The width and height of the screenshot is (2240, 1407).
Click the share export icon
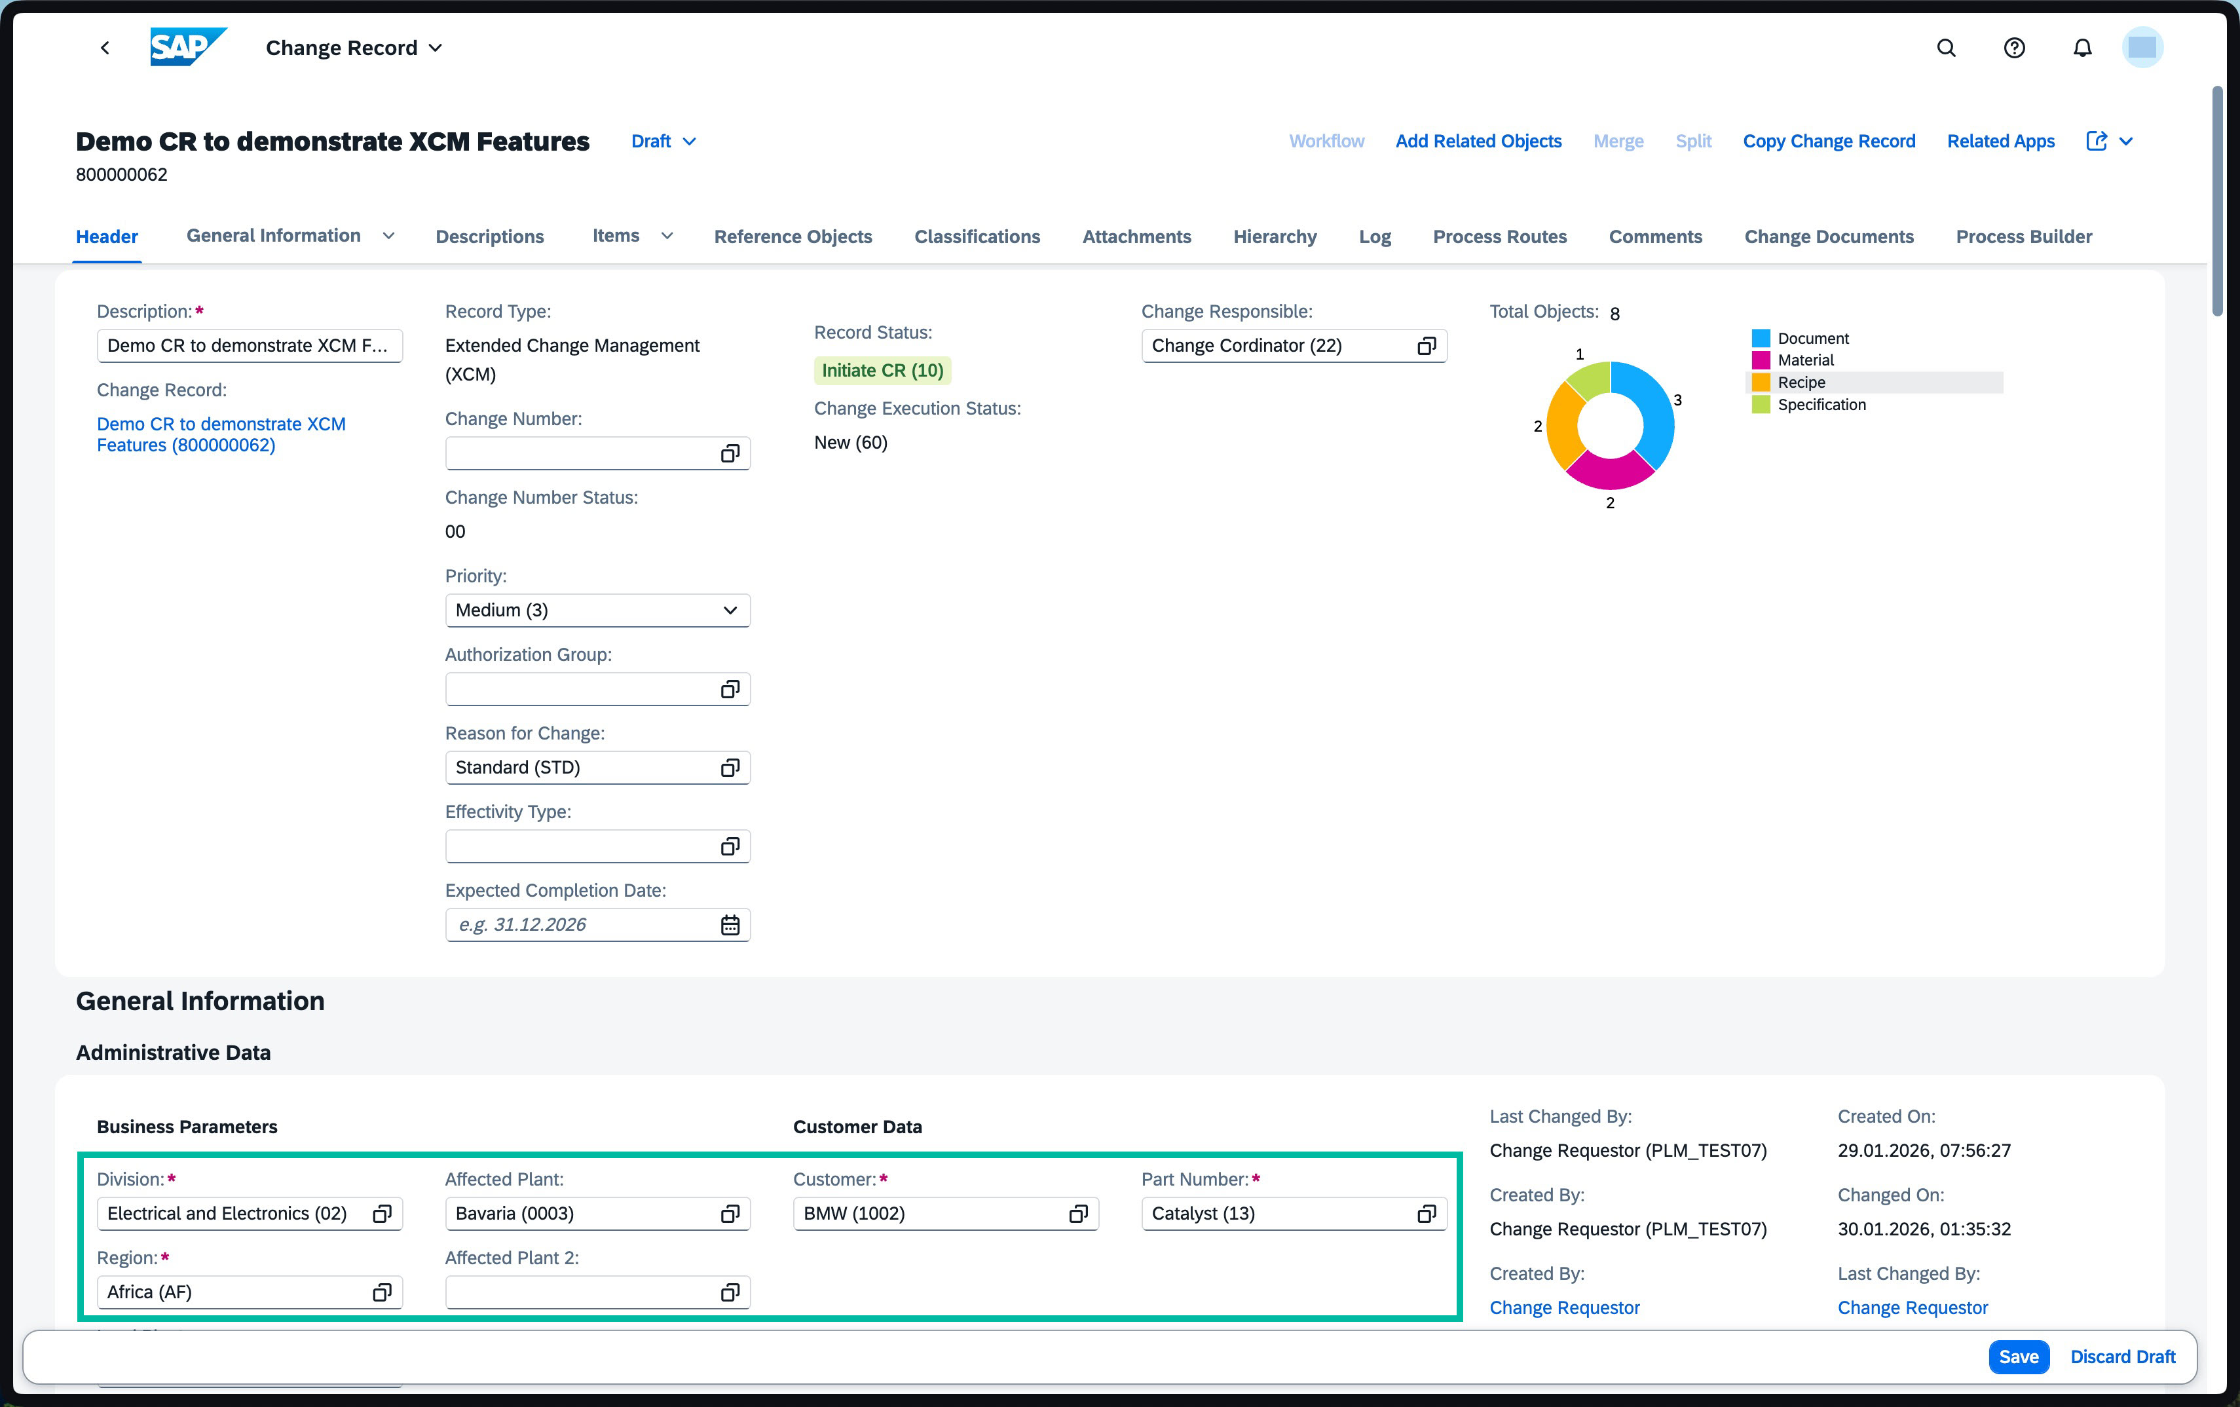click(2096, 141)
